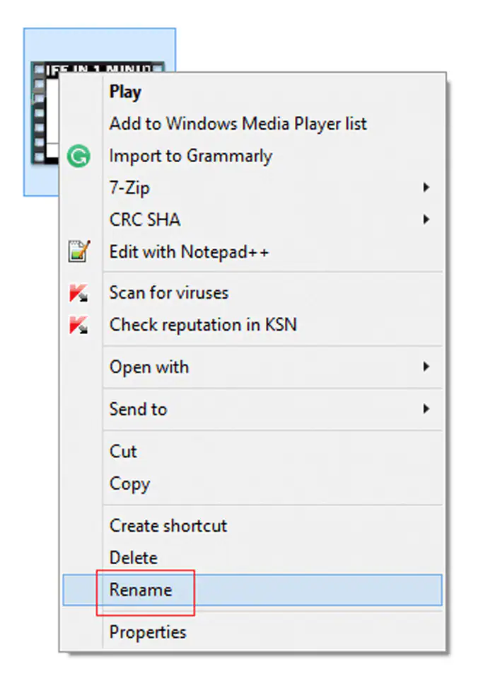Expand the Send to submenu arrow
Image resolution: width=495 pixels, height=676 pixels.
point(426,409)
